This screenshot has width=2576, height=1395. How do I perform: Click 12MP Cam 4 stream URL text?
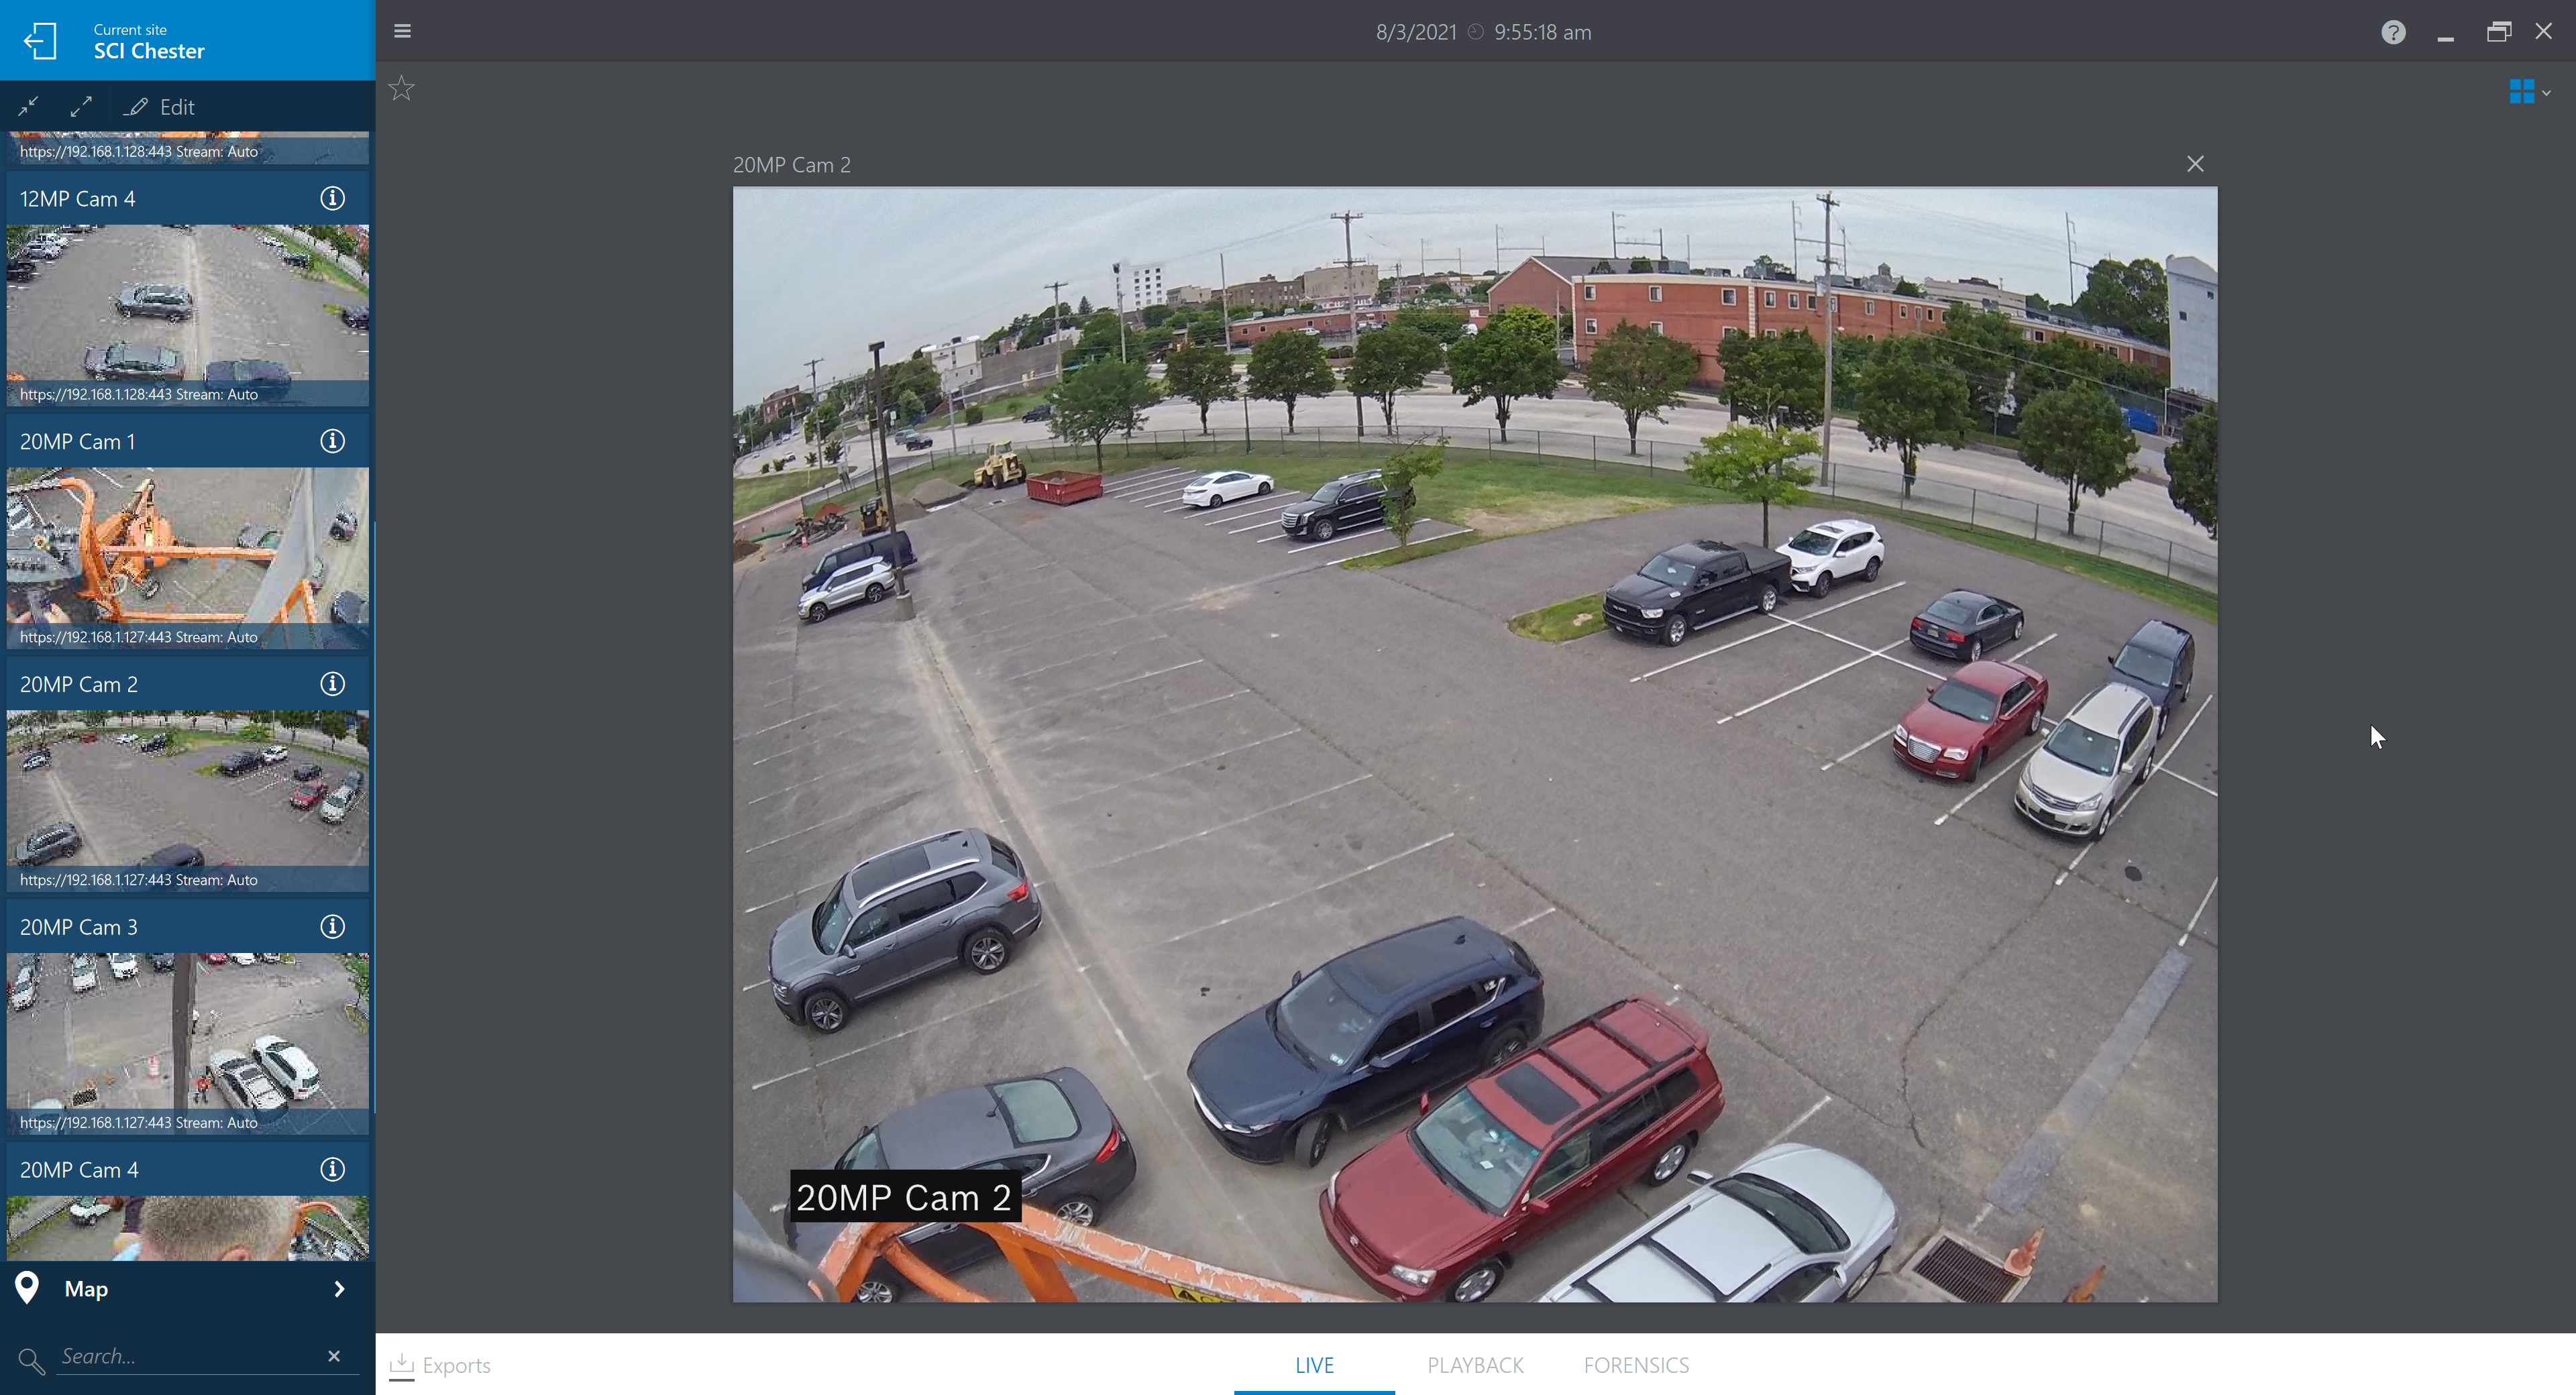[x=139, y=393]
